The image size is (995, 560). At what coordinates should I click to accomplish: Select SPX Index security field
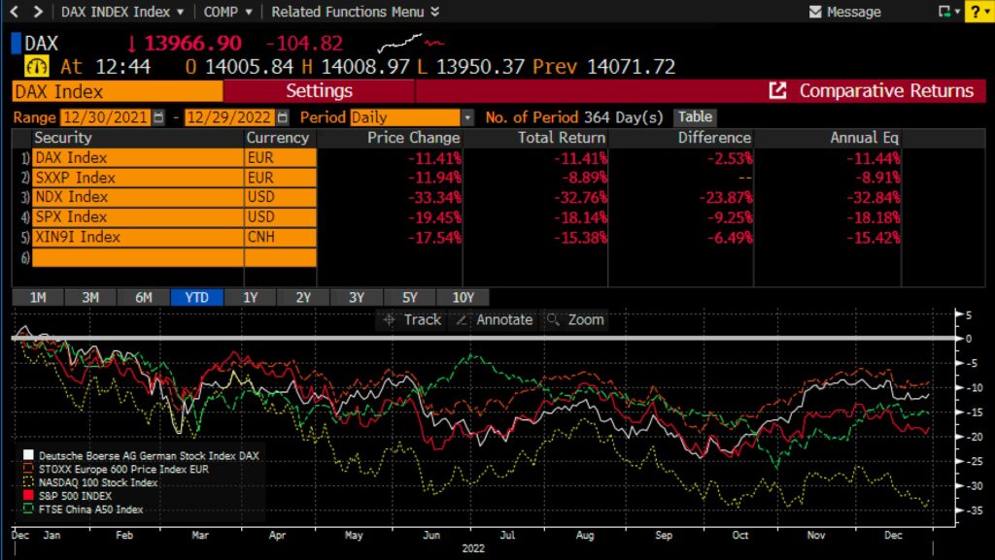138,216
